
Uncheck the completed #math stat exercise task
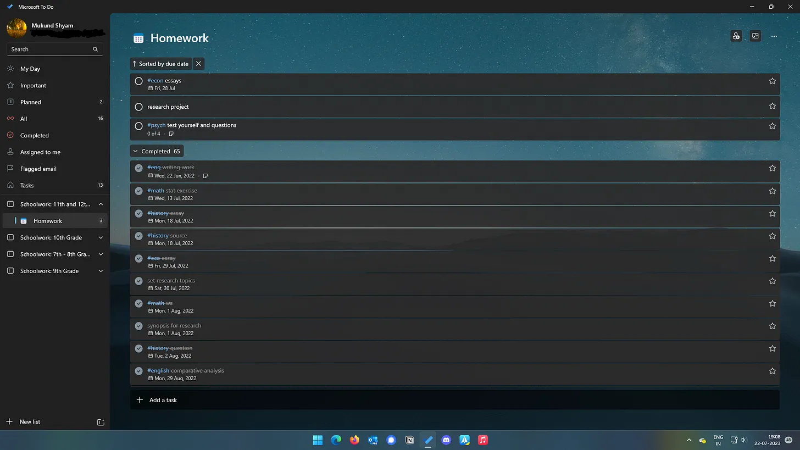[x=139, y=191]
